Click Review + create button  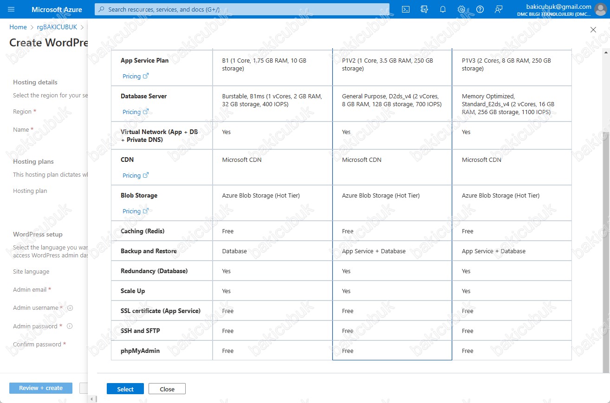click(x=41, y=388)
